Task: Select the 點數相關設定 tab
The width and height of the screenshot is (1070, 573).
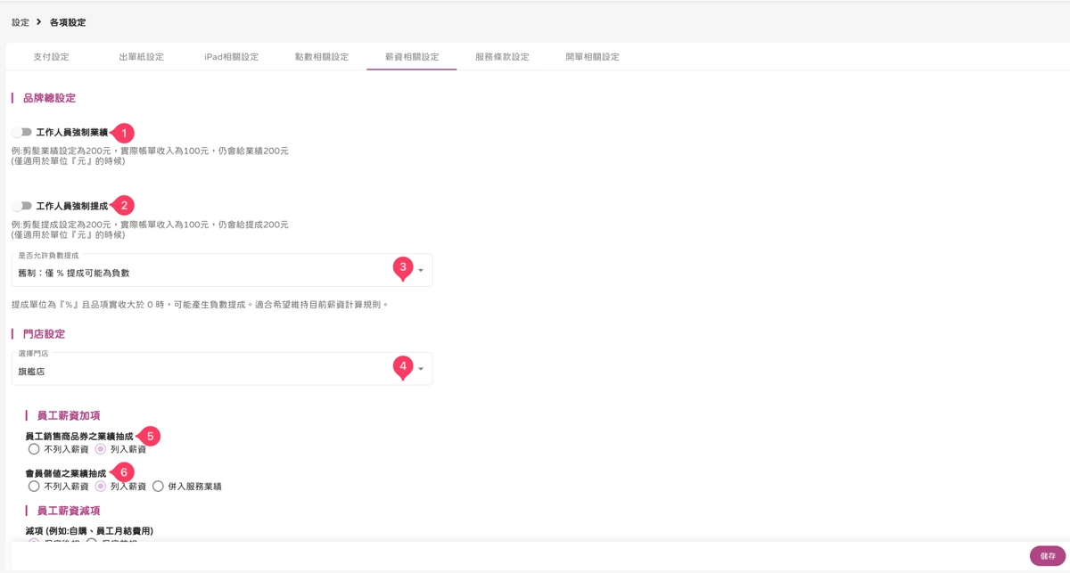Action: pos(321,57)
